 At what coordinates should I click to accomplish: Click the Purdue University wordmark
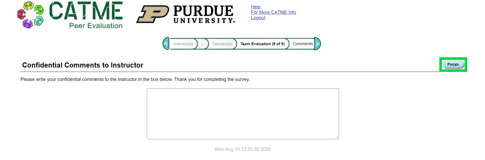pyautogui.click(x=204, y=14)
